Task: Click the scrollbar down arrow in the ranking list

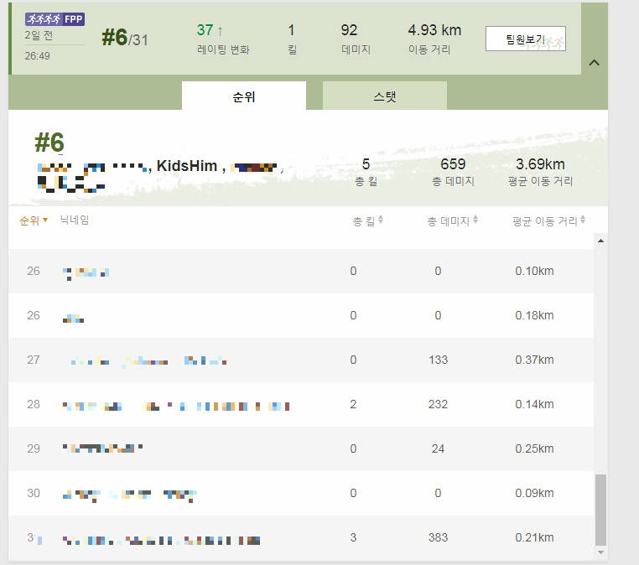Action: point(600,552)
